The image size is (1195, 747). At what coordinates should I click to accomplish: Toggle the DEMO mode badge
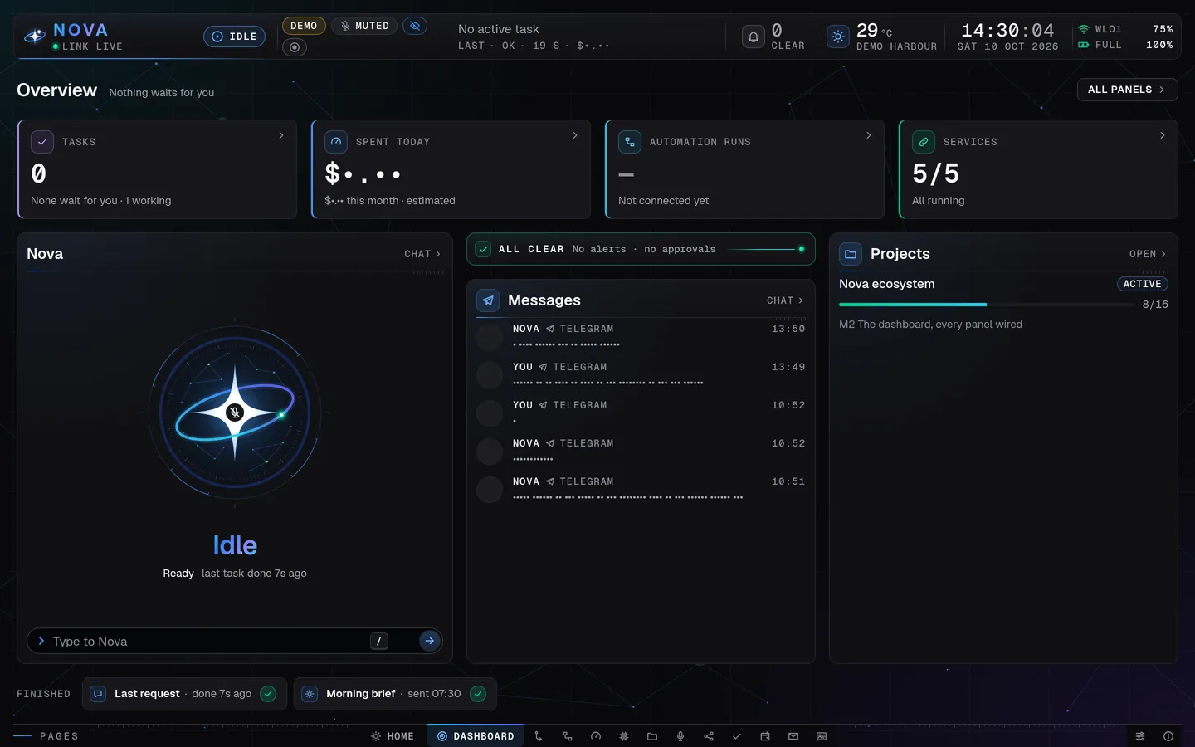tap(304, 26)
